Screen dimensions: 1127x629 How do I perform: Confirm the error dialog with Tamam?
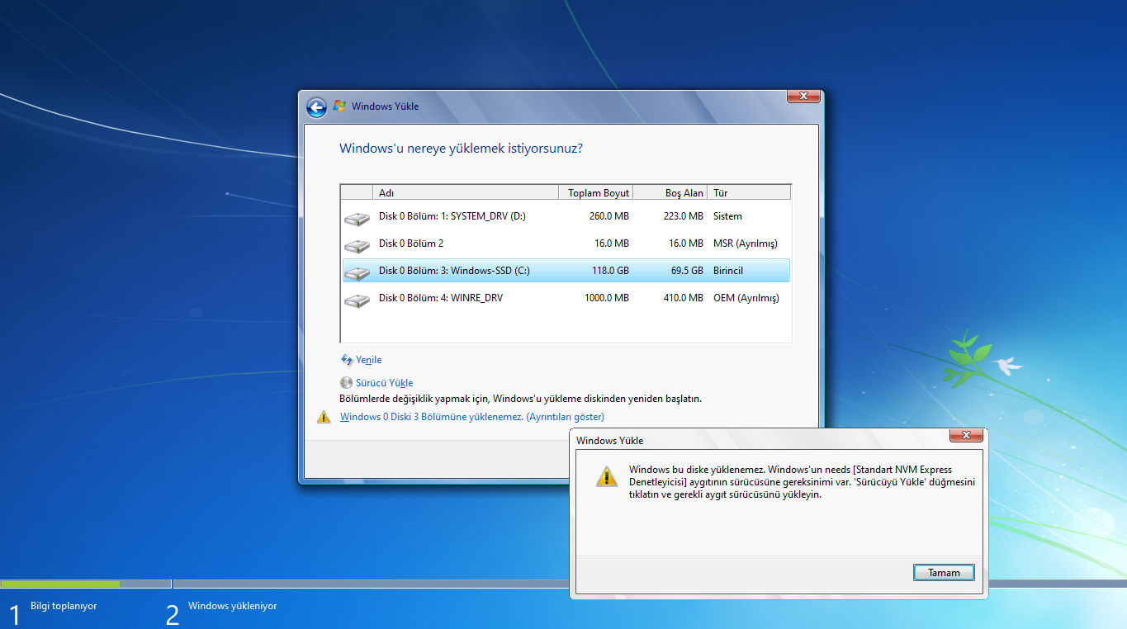click(x=944, y=572)
